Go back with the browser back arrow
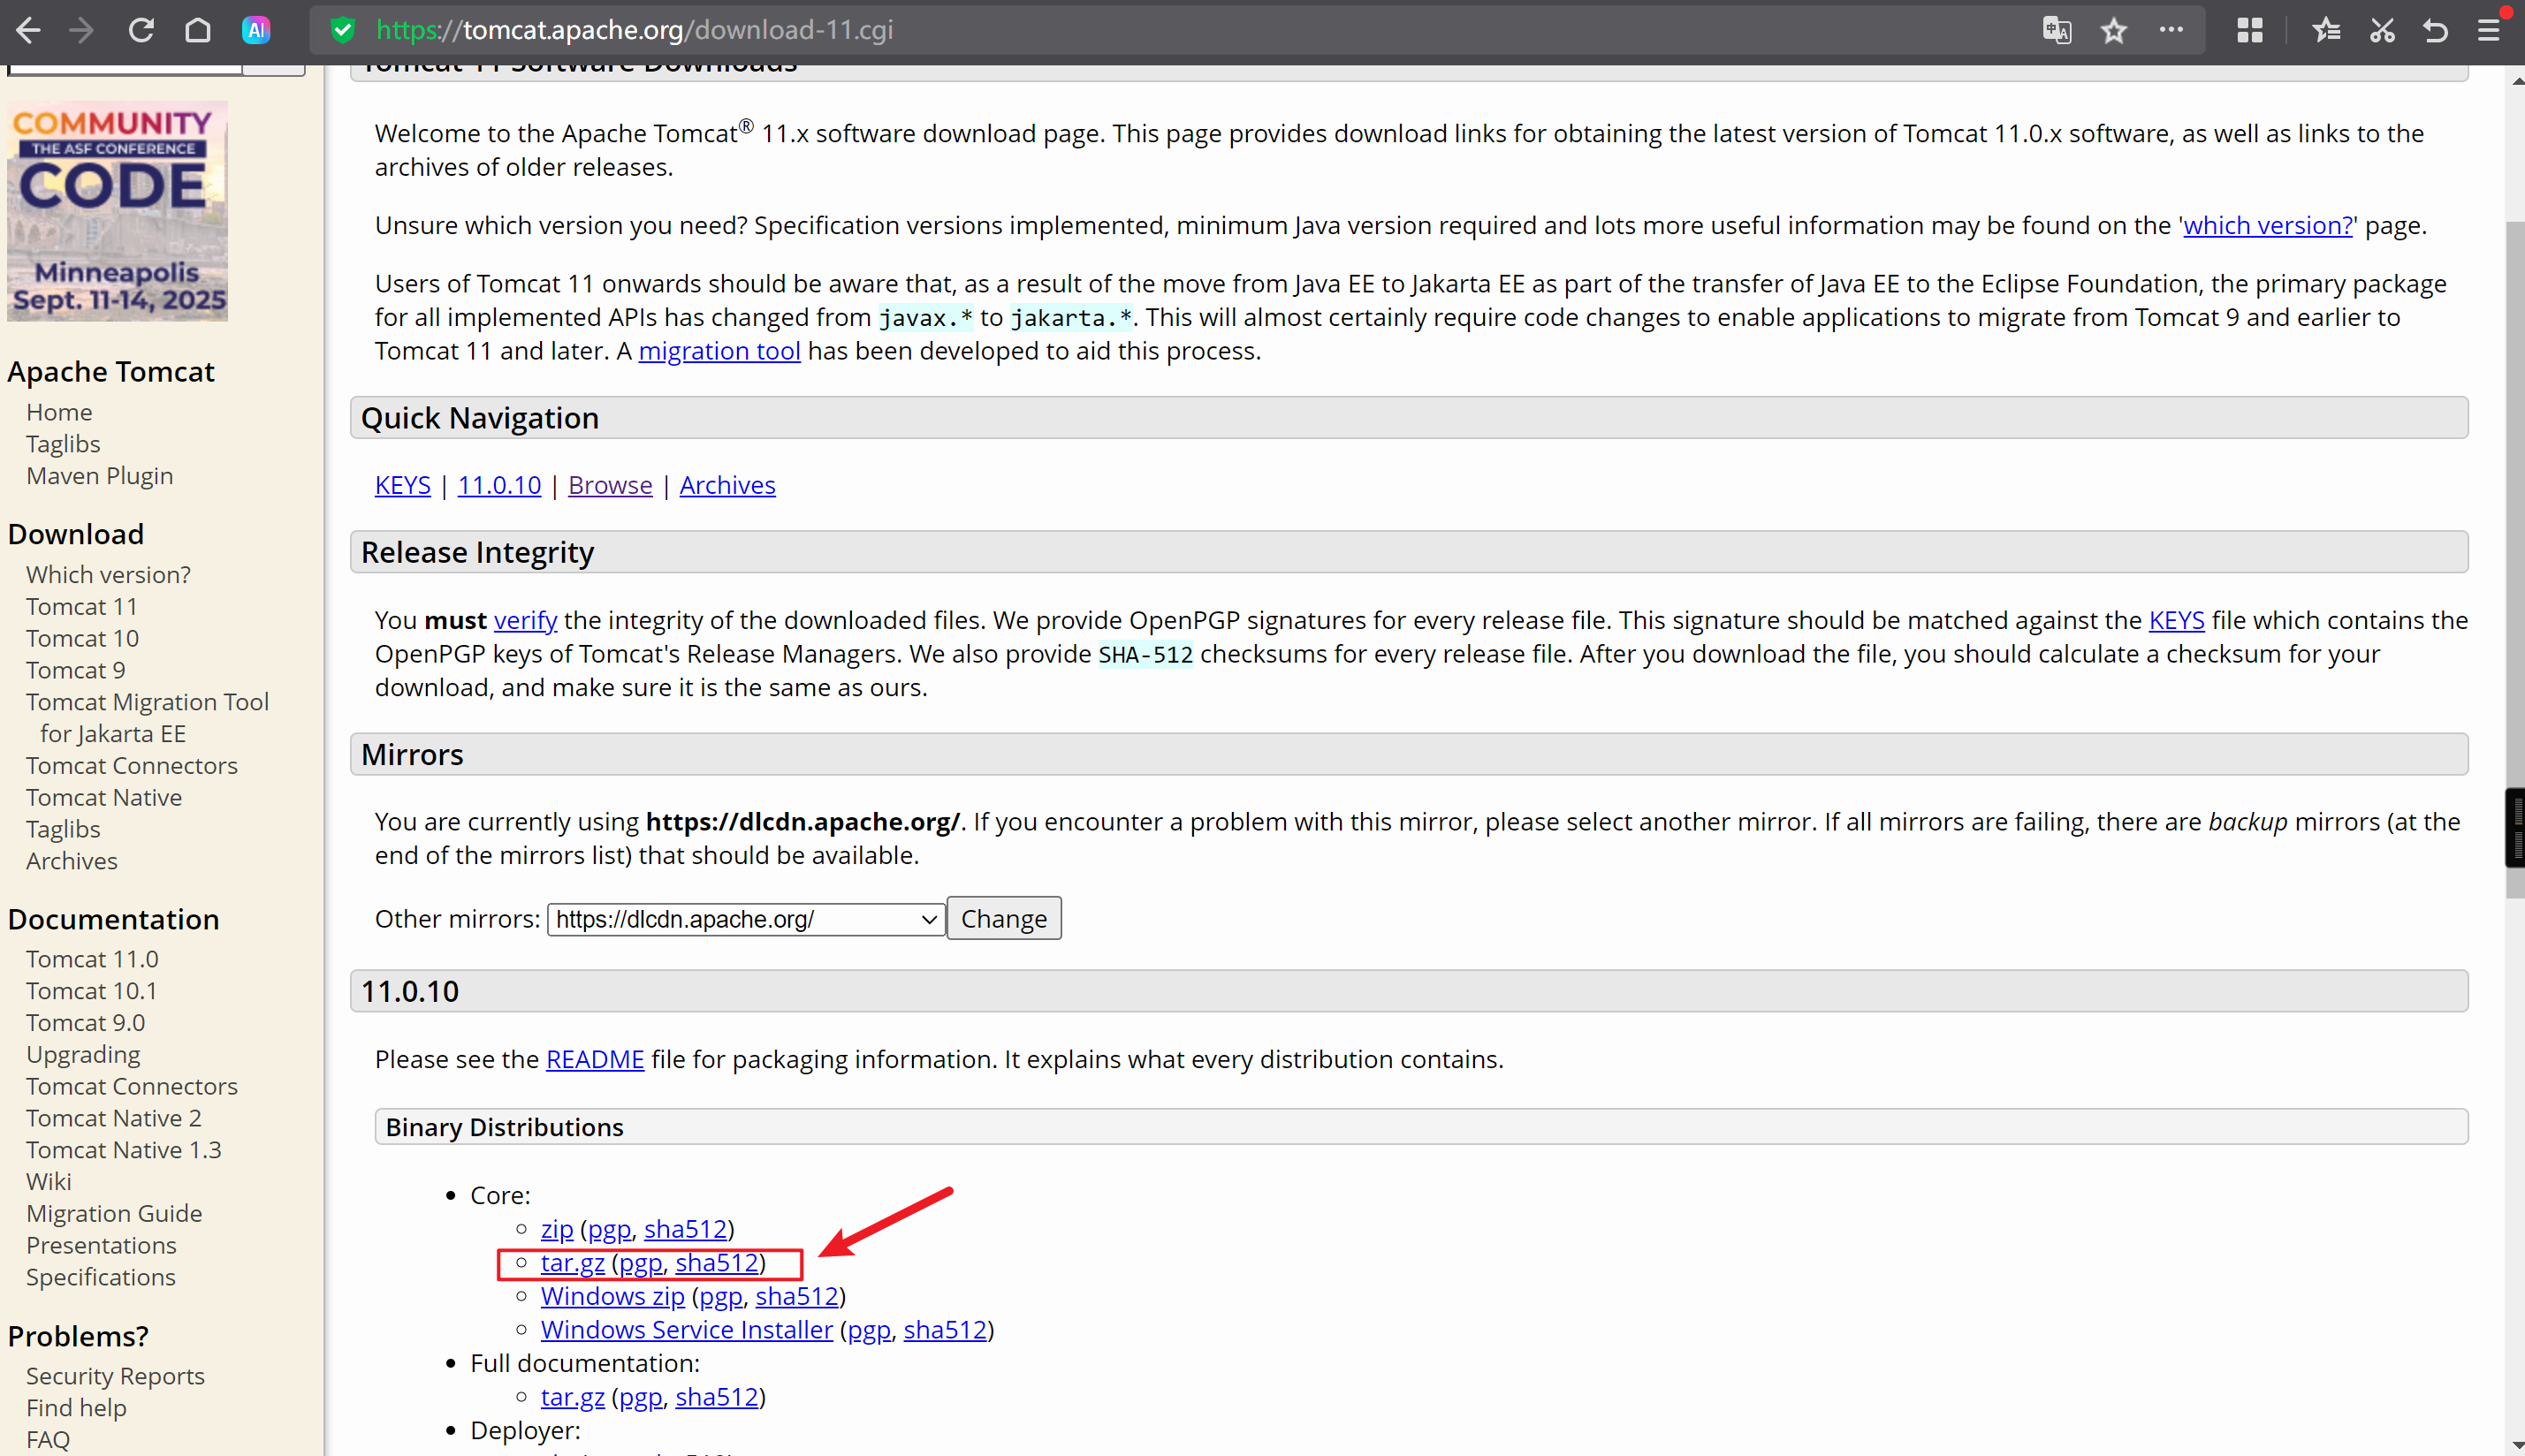This screenshot has width=2525, height=1456. (28, 30)
